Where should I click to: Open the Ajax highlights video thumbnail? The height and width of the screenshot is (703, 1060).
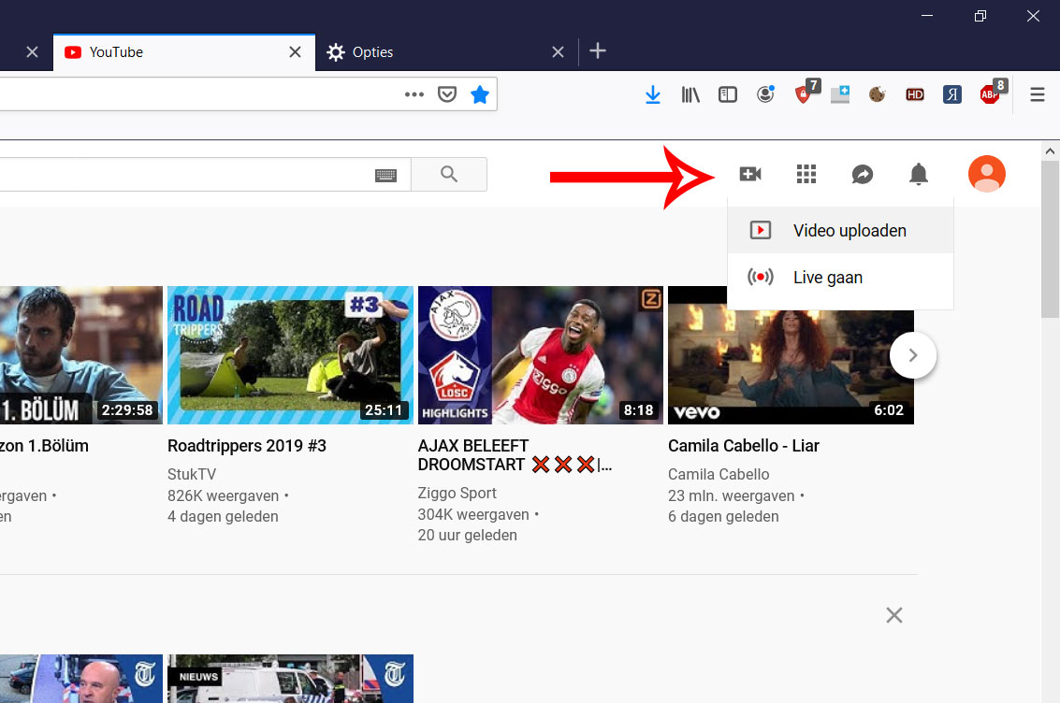click(540, 355)
